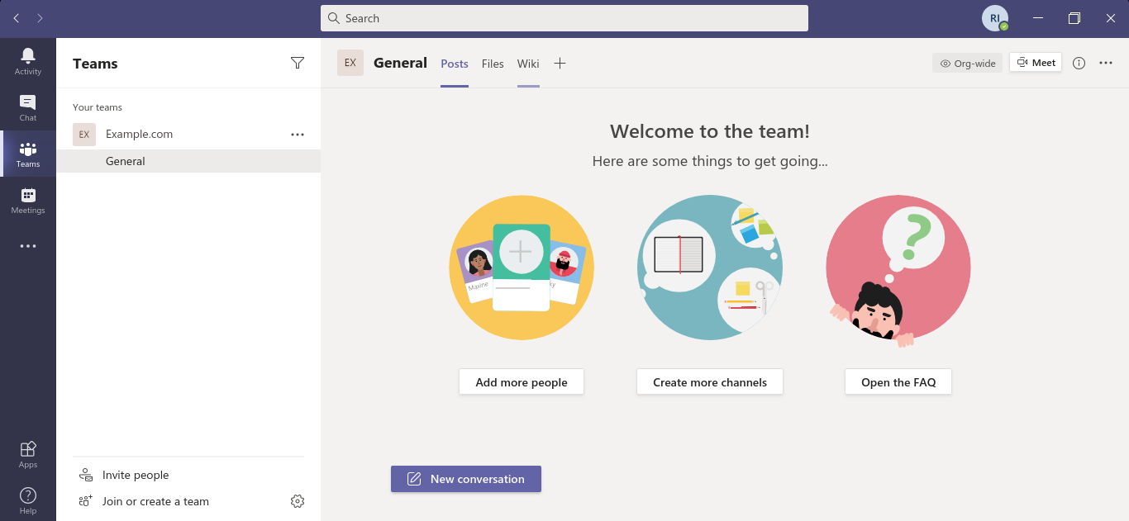Viewport: 1129px width, 521px height.
Task: Restore down the Teams window
Action: click(x=1074, y=18)
